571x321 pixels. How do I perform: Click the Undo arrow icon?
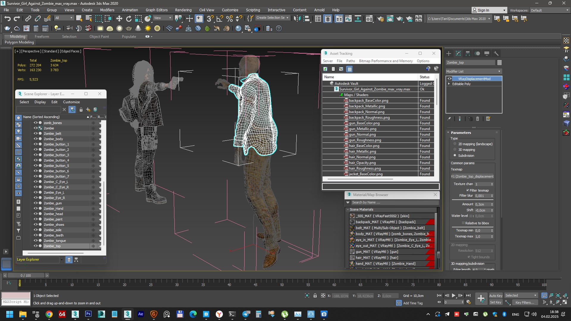click(x=7, y=19)
